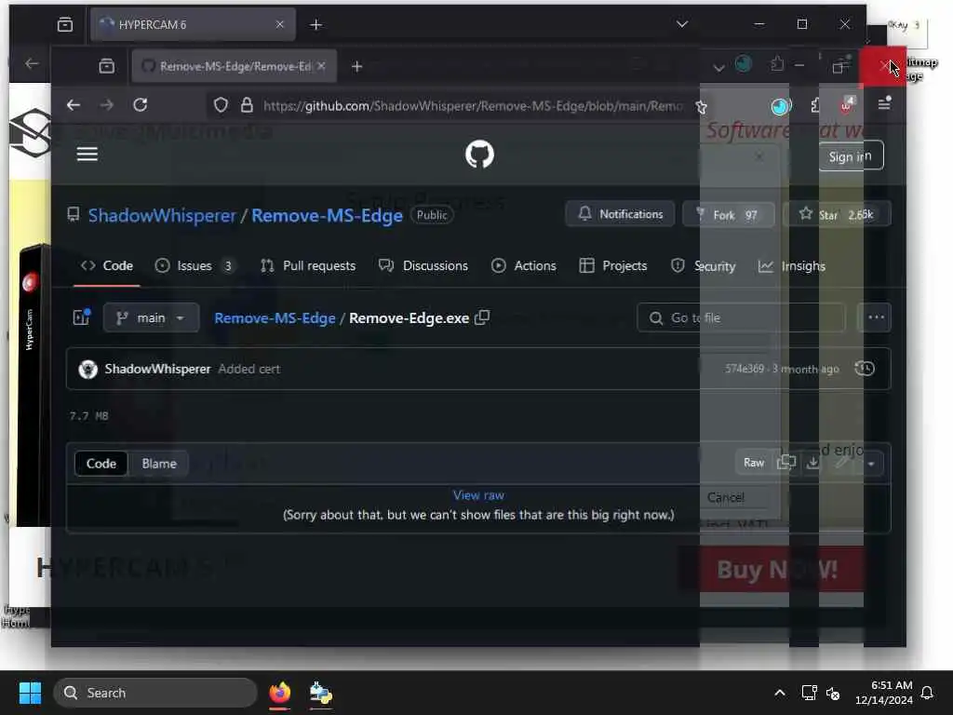Show hidden system tray icons
The width and height of the screenshot is (953, 715).
tap(779, 693)
